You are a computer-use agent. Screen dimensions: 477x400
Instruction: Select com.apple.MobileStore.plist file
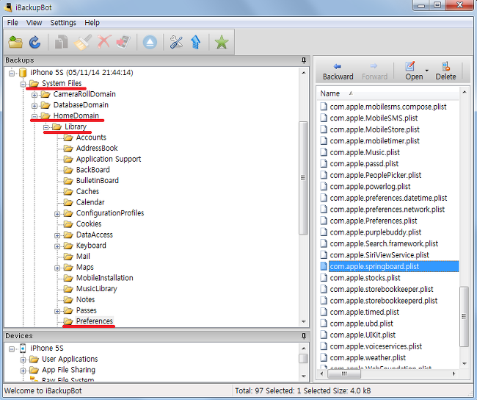(374, 129)
